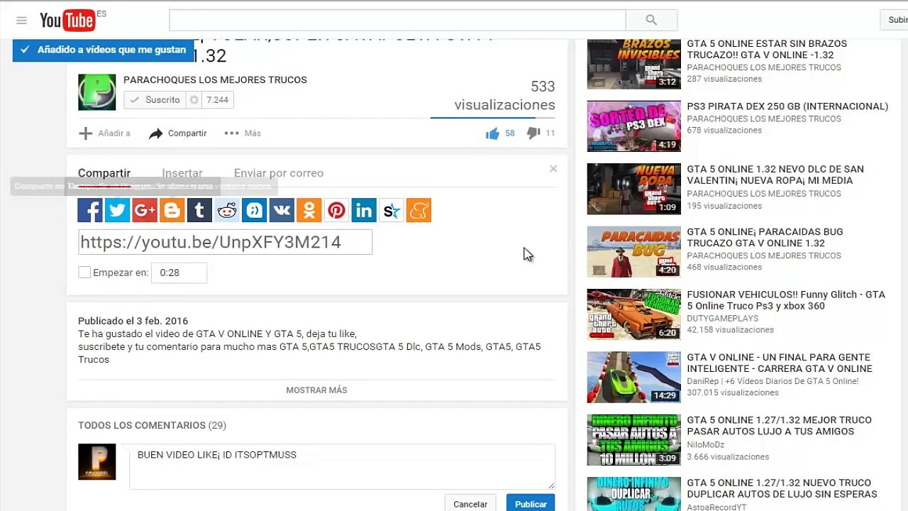Viewport: 908px width, 511px height.
Task: Click the Publicado el 3 feb. 2016 date
Action: point(133,321)
